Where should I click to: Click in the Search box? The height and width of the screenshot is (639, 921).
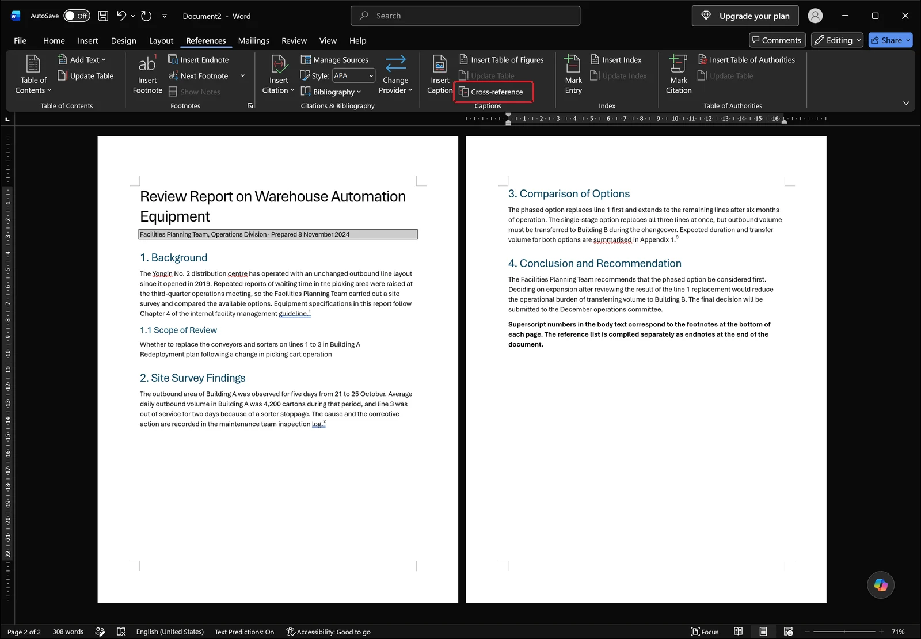coord(465,16)
